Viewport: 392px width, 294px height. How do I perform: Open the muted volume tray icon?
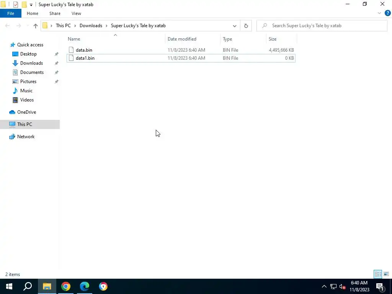click(x=343, y=286)
